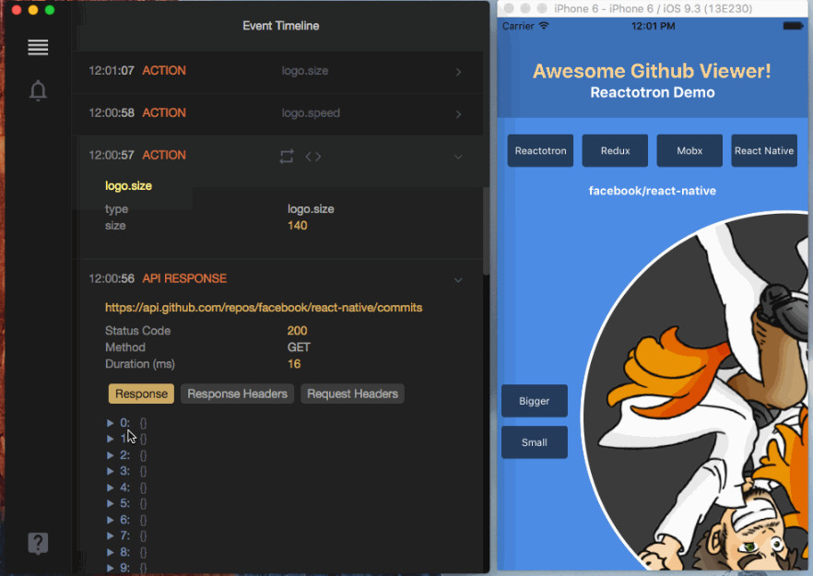Tap the Redux button in simulator
The image size is (813, 576).
pos(615,150)
